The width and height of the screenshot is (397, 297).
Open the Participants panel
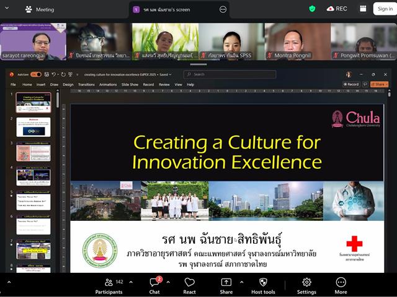(109, 286)
